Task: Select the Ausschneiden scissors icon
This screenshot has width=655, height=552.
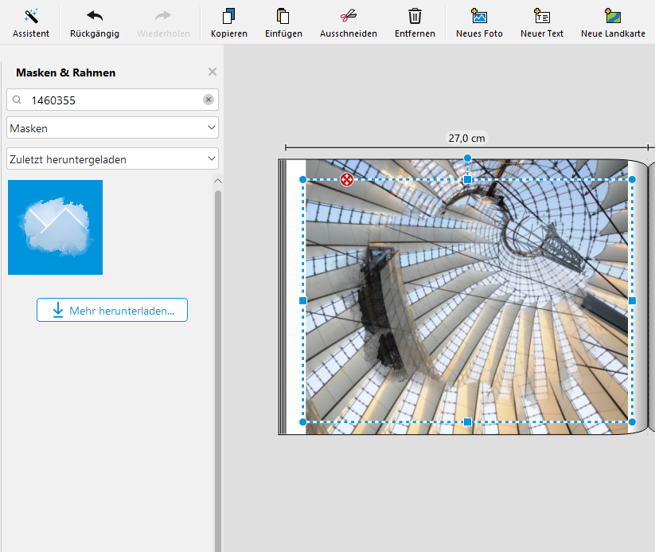Action: tap(348, 22)
